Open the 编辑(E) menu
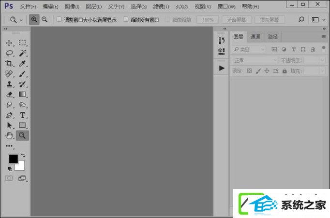Screen dimensions: 330x218 pos(50,7)
